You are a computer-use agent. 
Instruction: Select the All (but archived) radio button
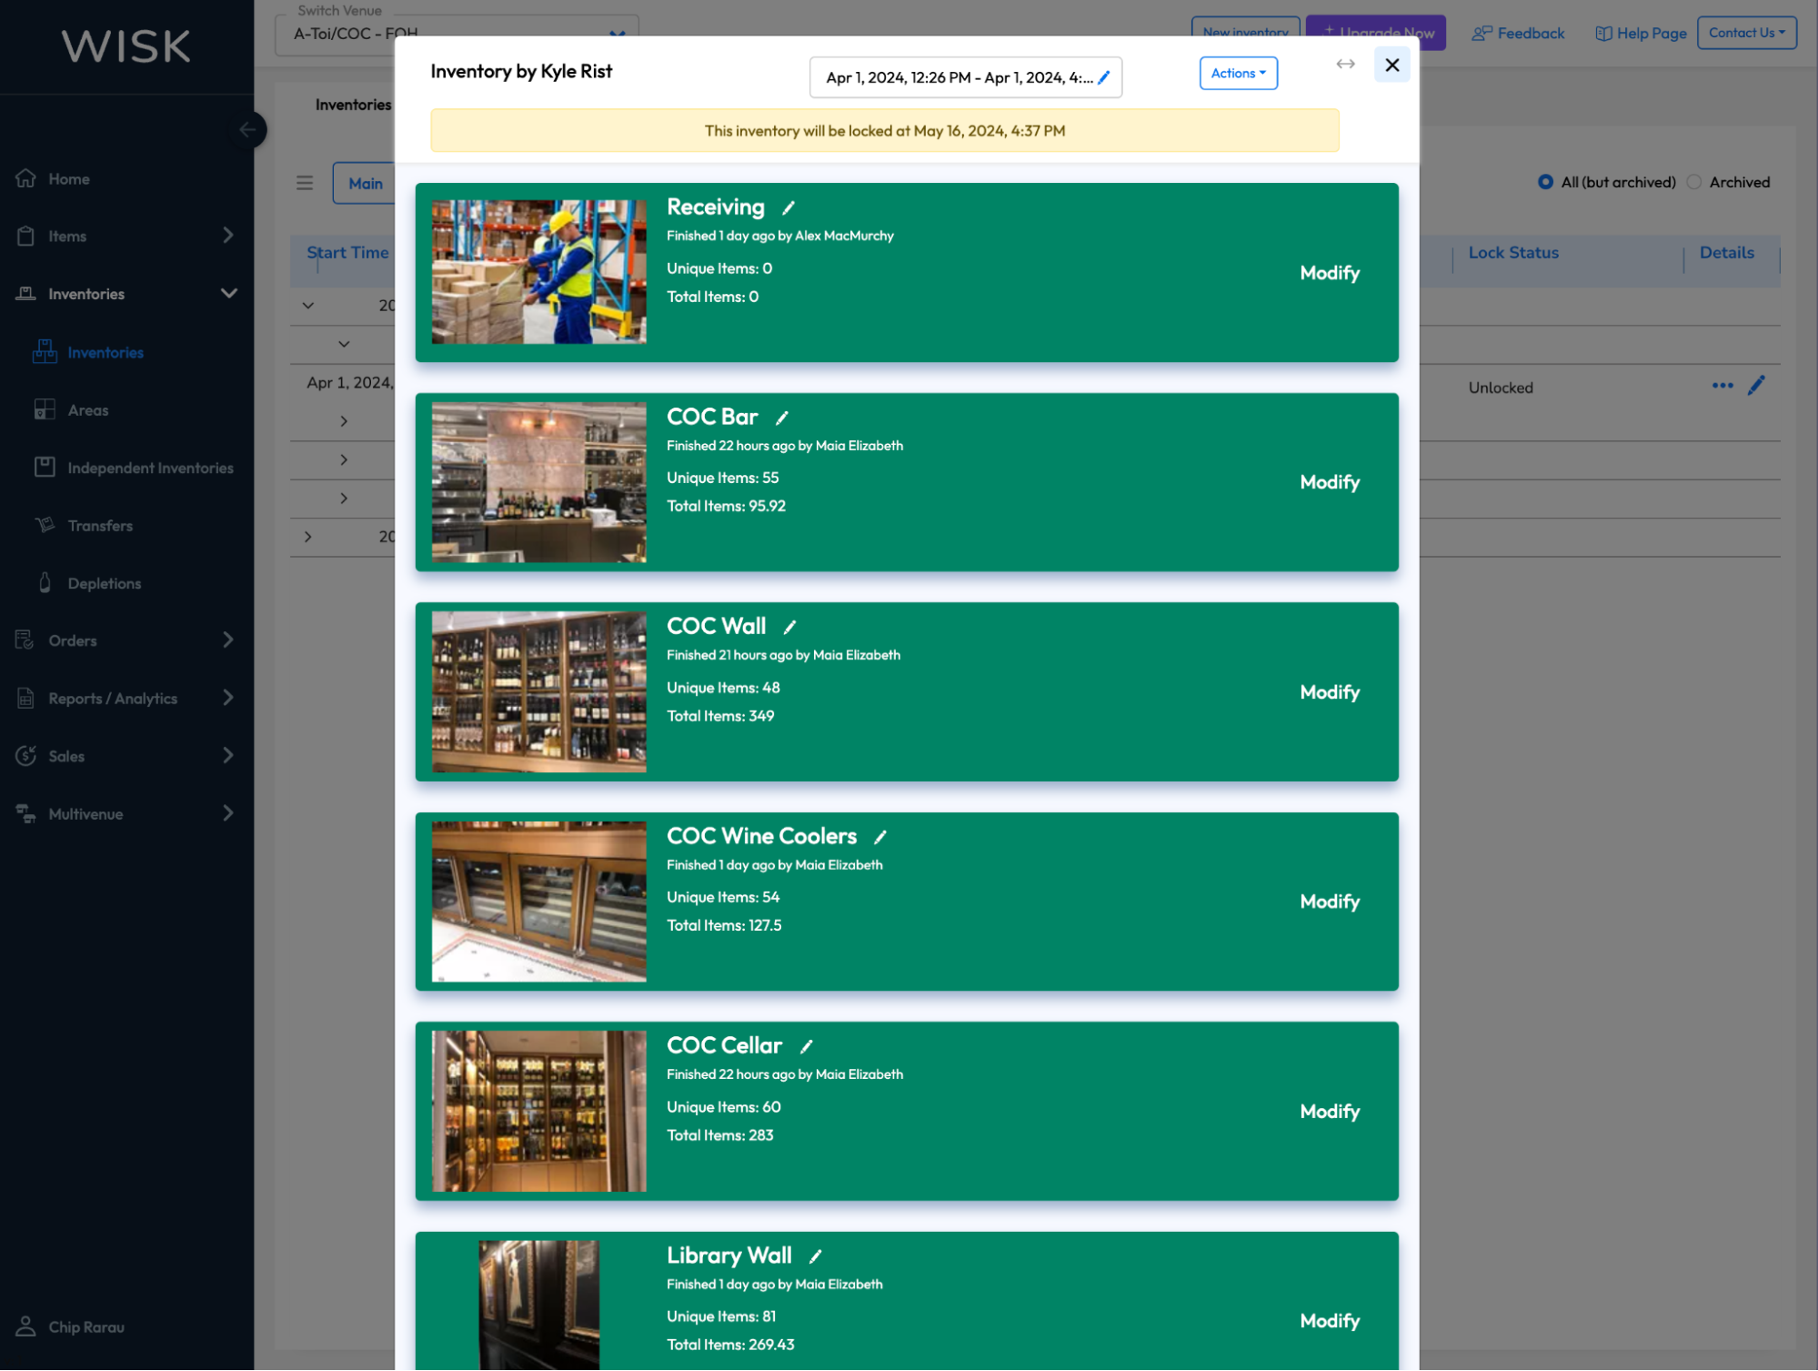pyautogui.click(x=1545, y=182)
